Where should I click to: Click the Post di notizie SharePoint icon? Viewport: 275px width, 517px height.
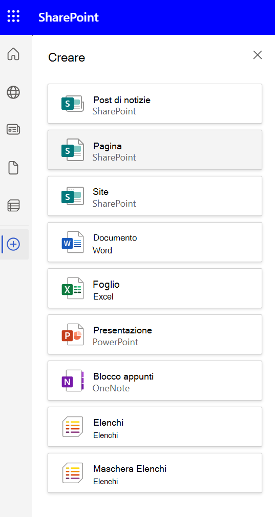(x=72, y=104)
